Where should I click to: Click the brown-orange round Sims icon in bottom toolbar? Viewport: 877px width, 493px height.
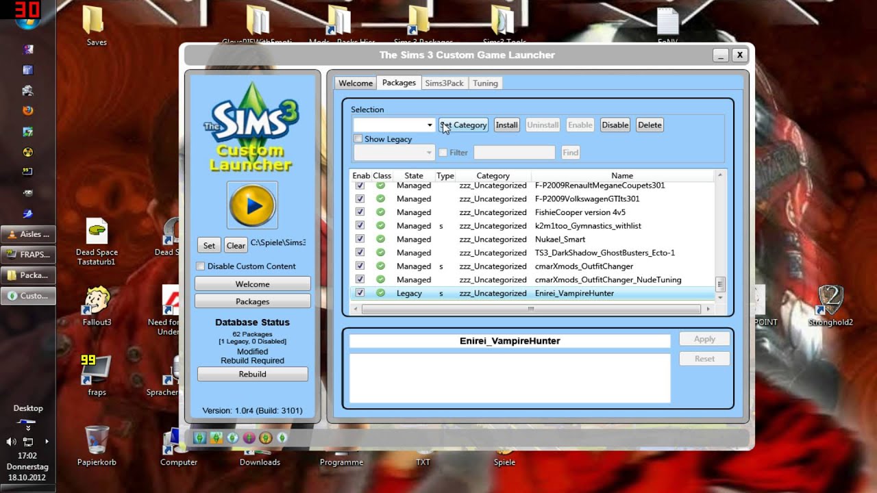pyautogui.click(x=266, y=438)
